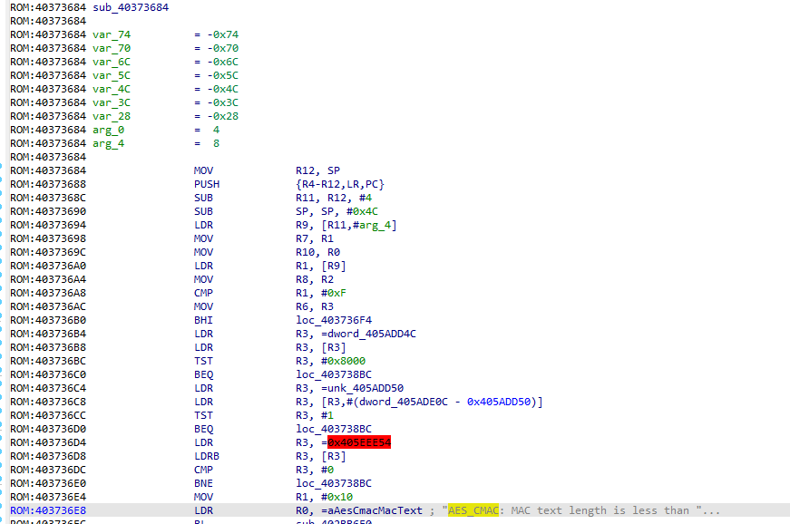Click the address ROM:40373688

point(48,184)
